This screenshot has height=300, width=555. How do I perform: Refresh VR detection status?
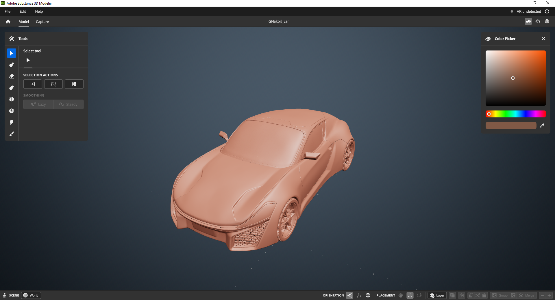[x=547, y=12]
